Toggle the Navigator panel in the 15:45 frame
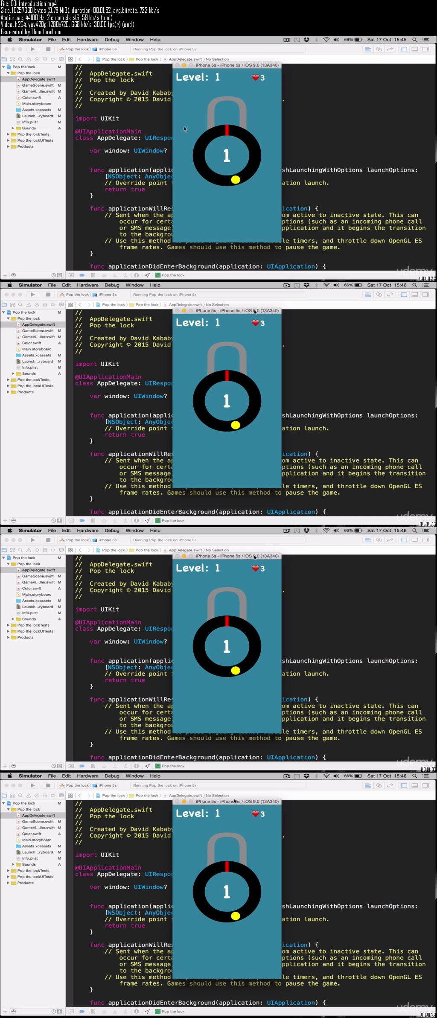This screenshot has height=1018, width=437. click(404, 49)
